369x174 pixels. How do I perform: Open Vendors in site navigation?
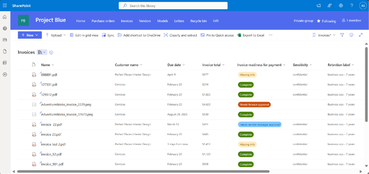point(145,21)
